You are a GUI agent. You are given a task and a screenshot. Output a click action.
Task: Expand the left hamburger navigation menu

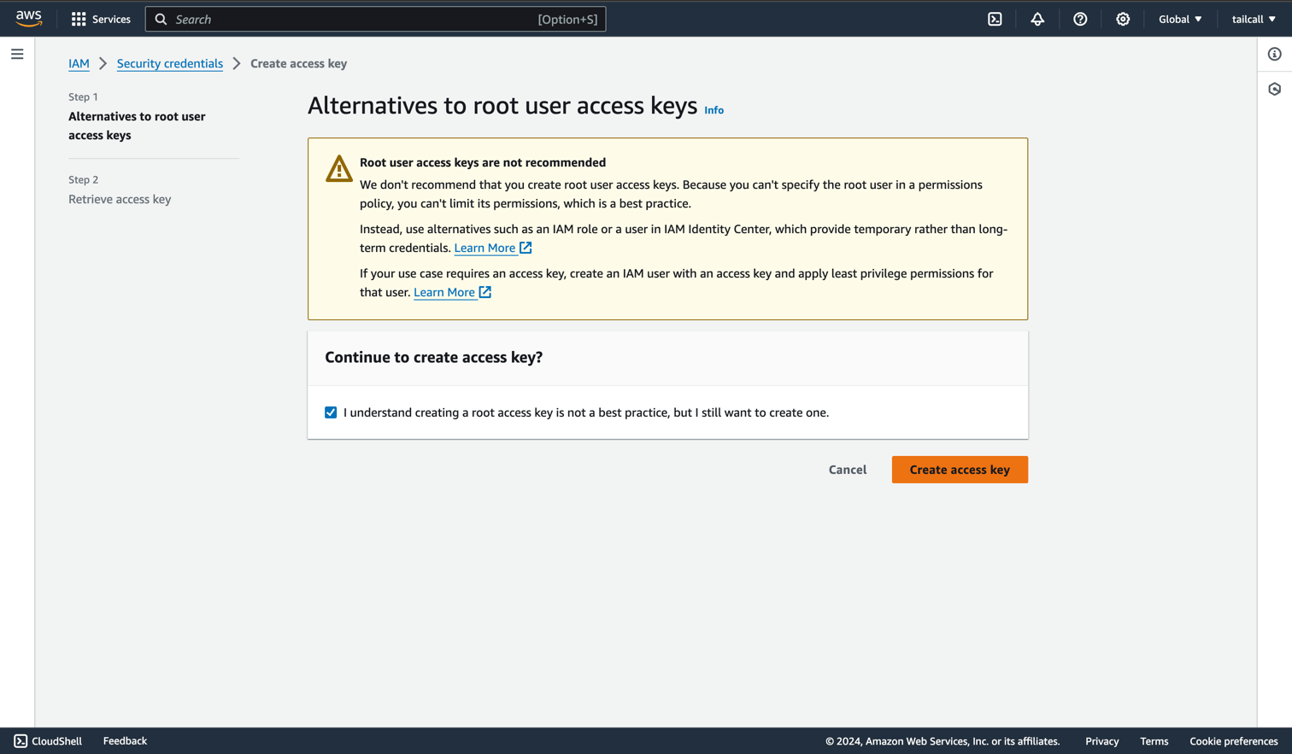coord(17,54)
